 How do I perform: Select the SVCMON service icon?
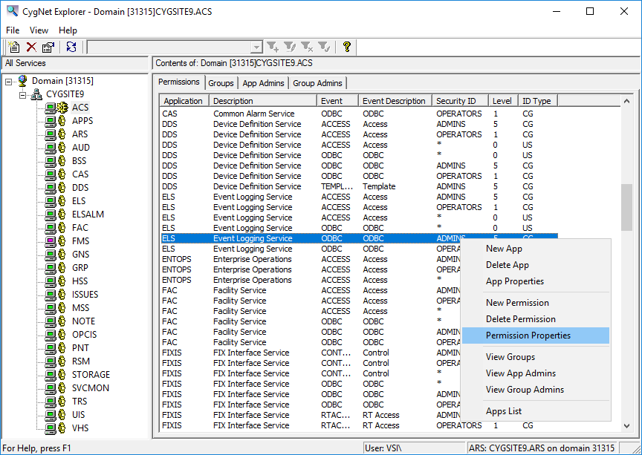tap(55, 388)
